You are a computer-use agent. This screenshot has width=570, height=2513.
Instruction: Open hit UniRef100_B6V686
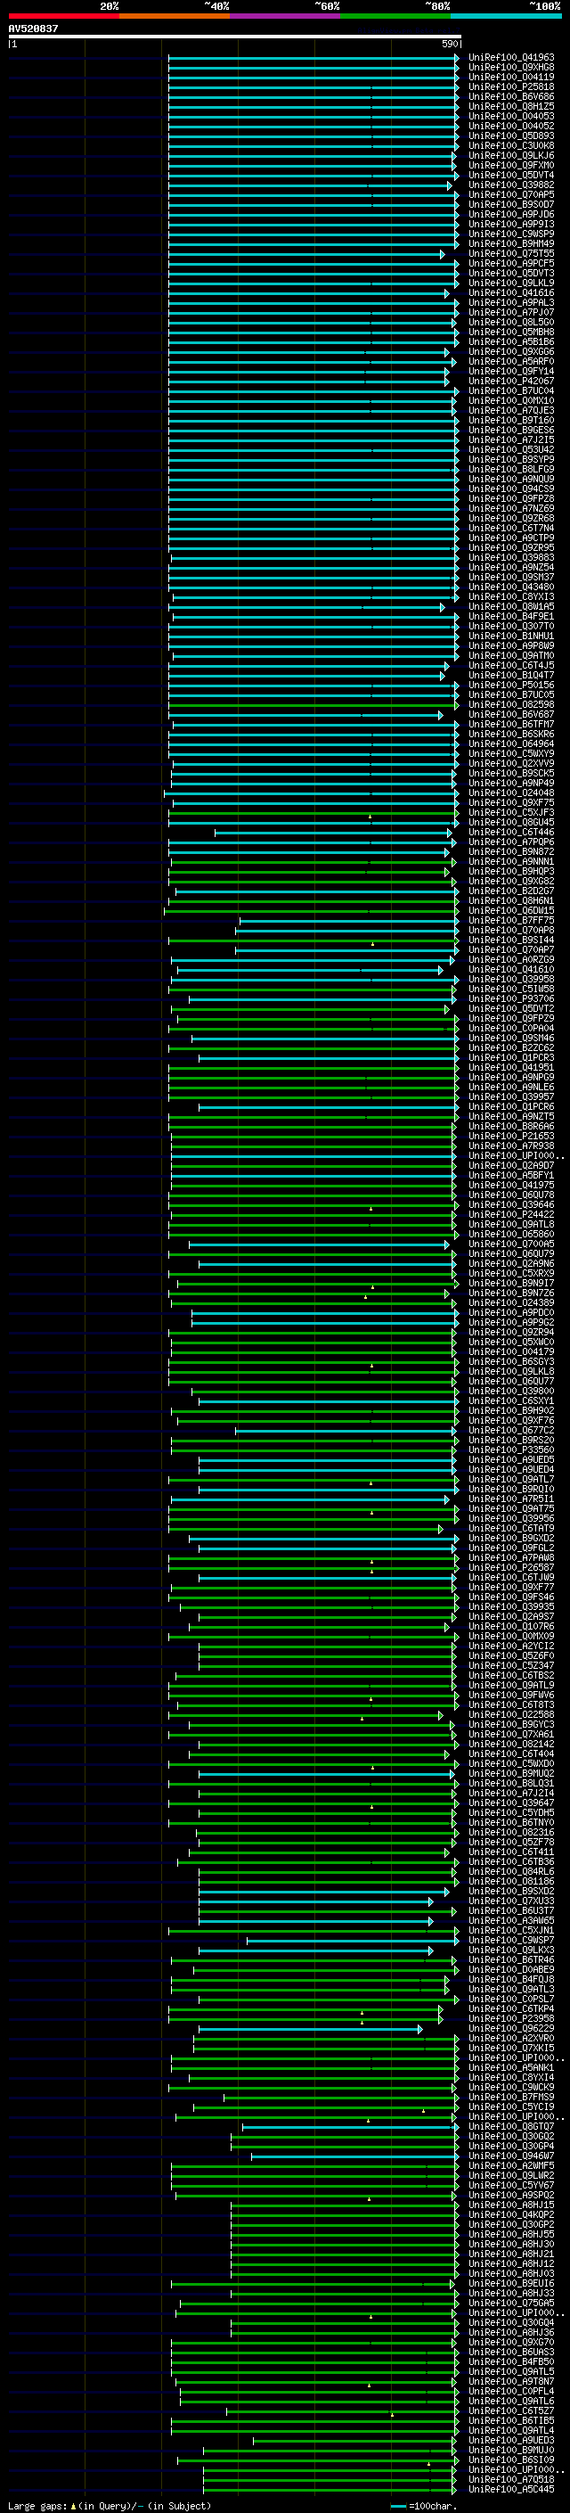(511, 96)
